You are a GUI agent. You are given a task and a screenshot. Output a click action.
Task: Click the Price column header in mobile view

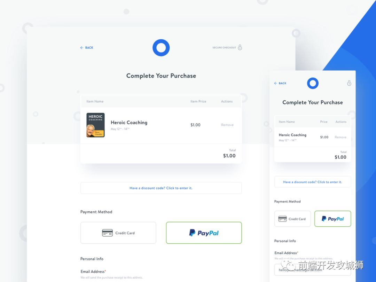tap(324, 122)
